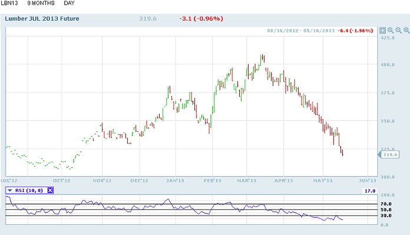410x235 pixels.
Task: Select the 9 MONTHS range label
Action: (41, 3)
